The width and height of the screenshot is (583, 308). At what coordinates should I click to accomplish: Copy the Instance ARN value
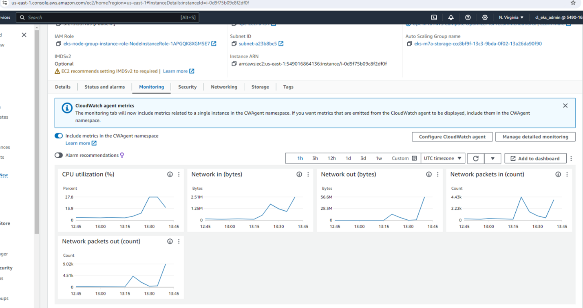(x=234, y=64)
